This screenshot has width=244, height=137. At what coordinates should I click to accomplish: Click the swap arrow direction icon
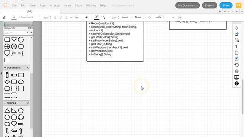(x=149, y=18)
